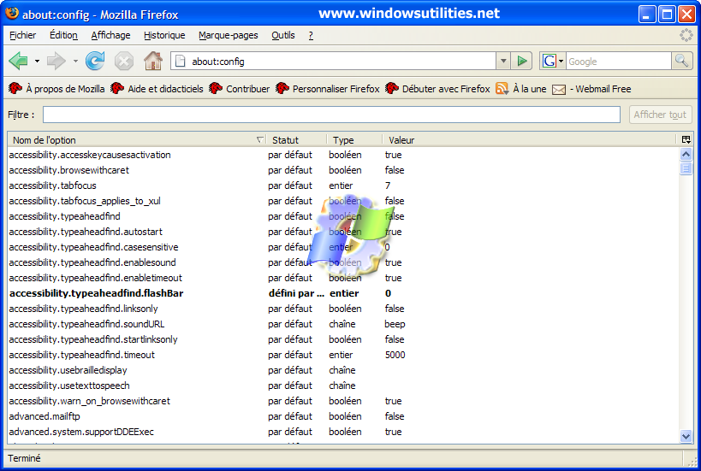Click the scrollbar up arrow
This screenshot has height=471, width=701.
pyautogui.click(x=686, y=155)
